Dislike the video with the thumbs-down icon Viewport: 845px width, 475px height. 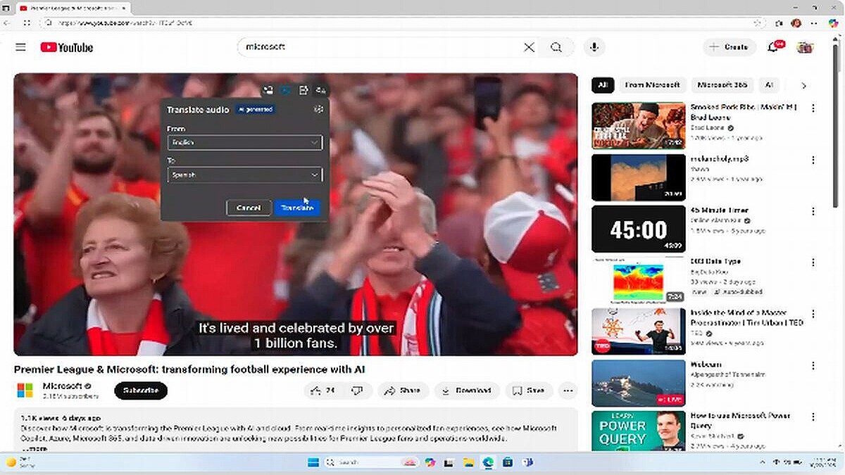(x=357, y=391)
